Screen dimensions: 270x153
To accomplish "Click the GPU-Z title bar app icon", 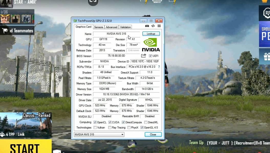I will tap(75, 21).
